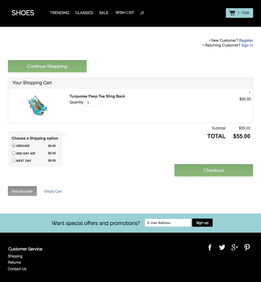Visit the Twitter social icon

click(x=222, y=247)
